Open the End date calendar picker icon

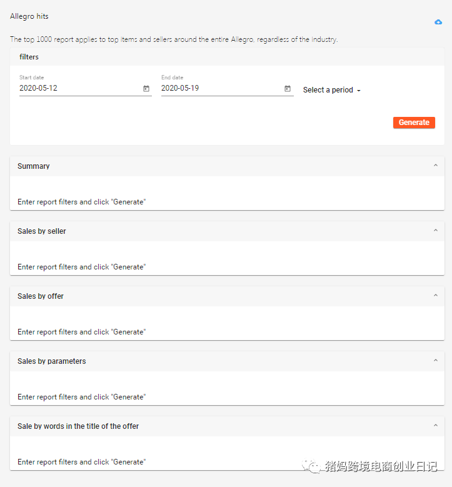(x=288, y=89)
